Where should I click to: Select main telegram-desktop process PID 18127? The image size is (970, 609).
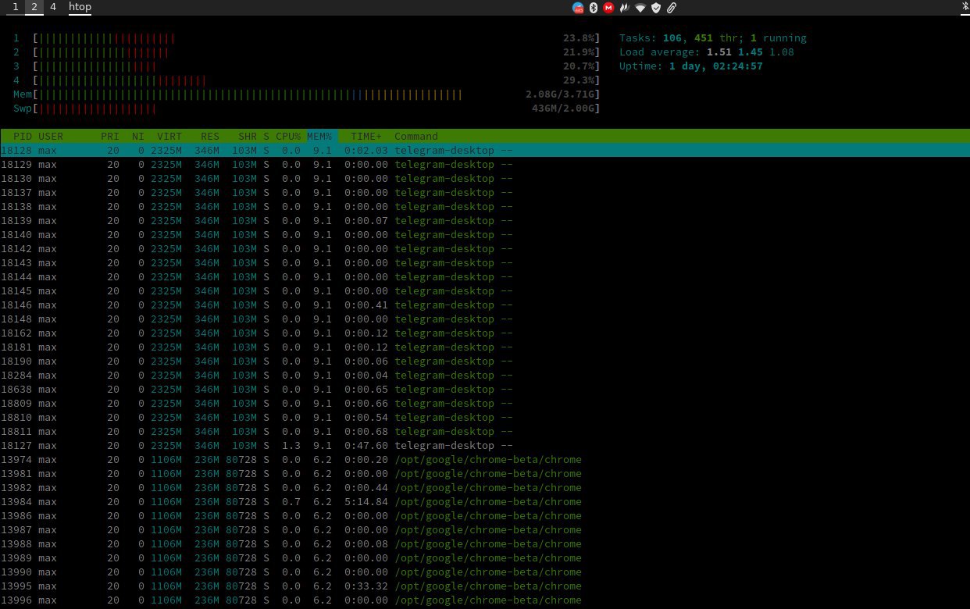(485, 445)
